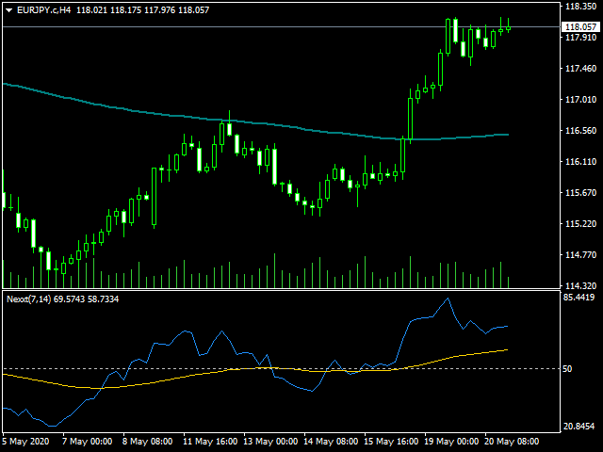Click the 8 May 08:00 time label
Viewport: 603px width, 452px height.
pyautogui.click(x=147, y=442)
